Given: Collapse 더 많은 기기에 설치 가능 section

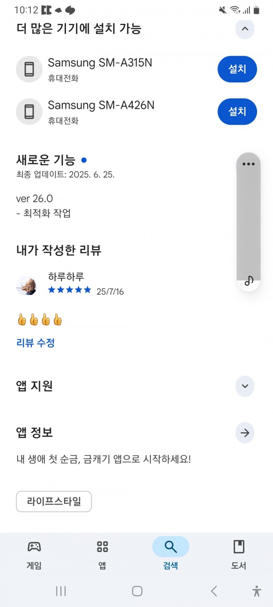Looking at the screenshot, I should pyautogui.click(x=245, y=29).
